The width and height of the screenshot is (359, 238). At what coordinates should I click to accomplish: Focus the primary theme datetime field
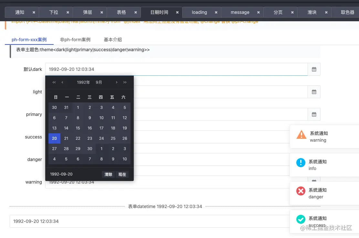[x=221, y=115]
